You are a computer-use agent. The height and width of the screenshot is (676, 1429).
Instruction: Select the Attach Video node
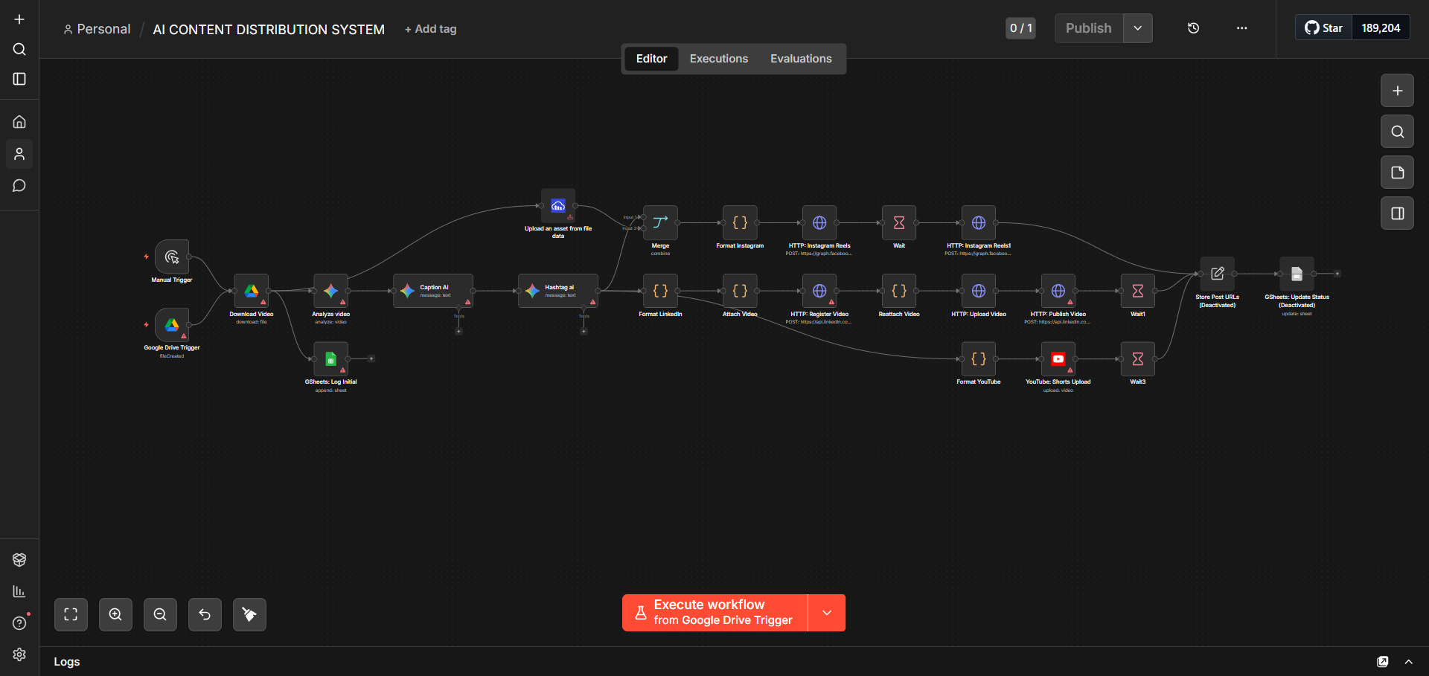(740, 291)
